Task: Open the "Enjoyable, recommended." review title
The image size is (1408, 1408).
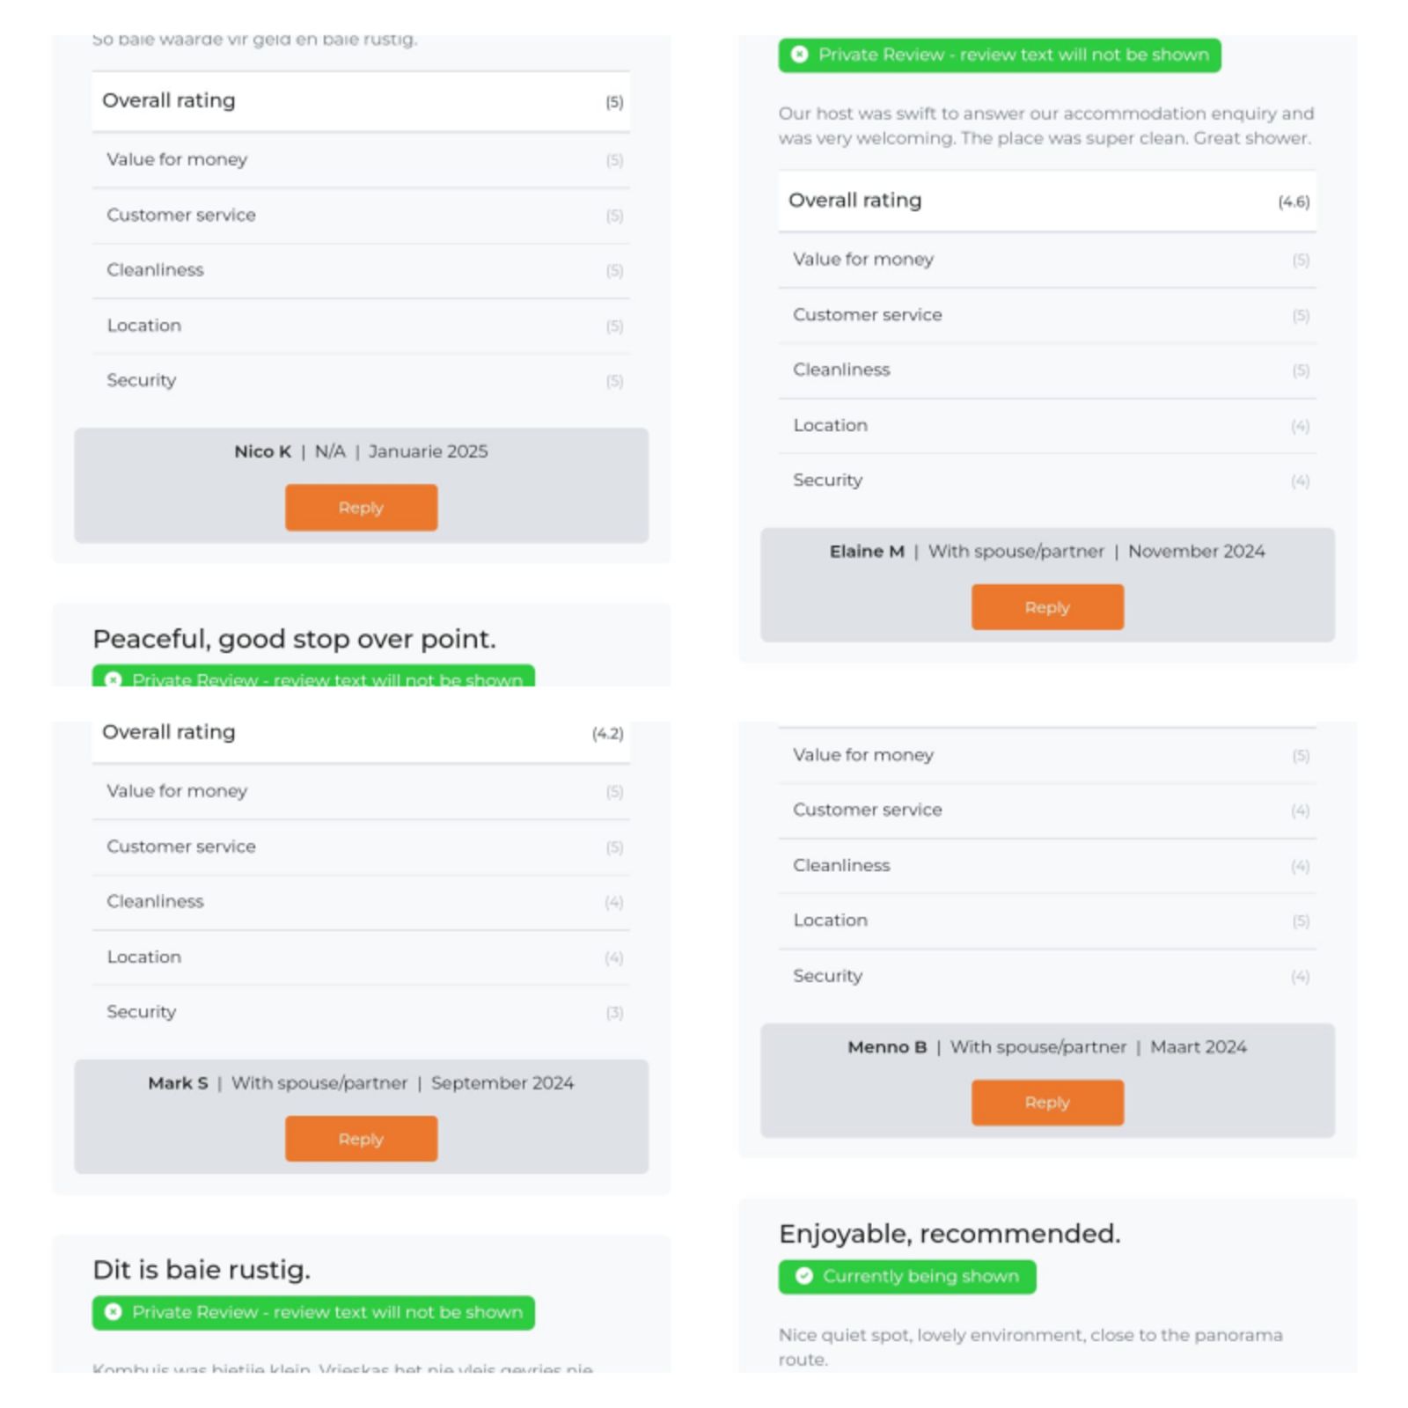Action: coord(950,1234)
